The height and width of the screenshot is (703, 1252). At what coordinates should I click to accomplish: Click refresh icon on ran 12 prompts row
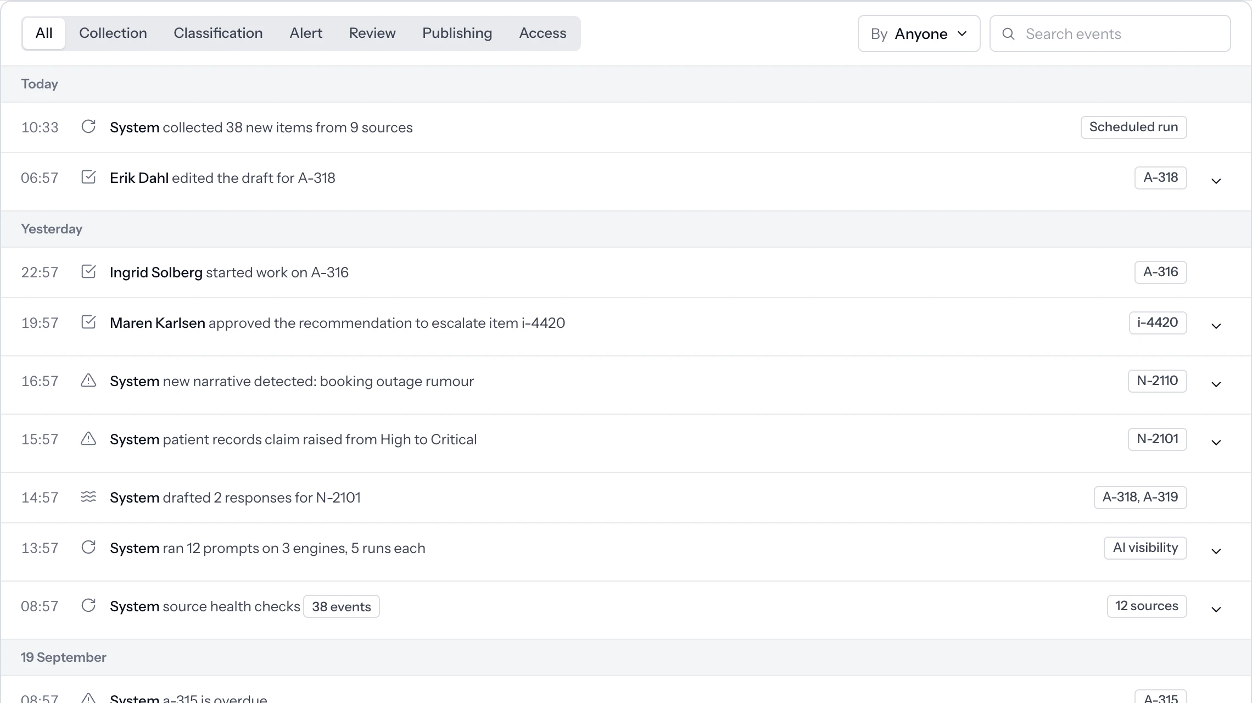88,548
